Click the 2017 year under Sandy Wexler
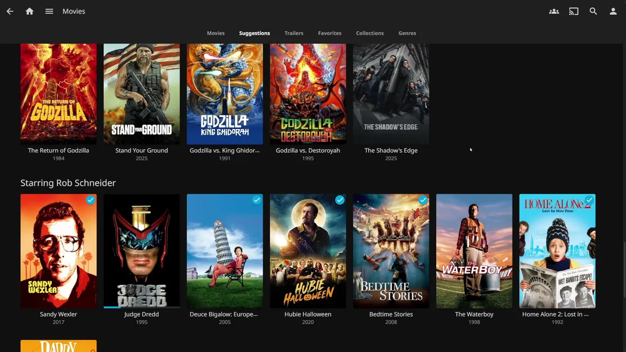 [x=58, y=322]
